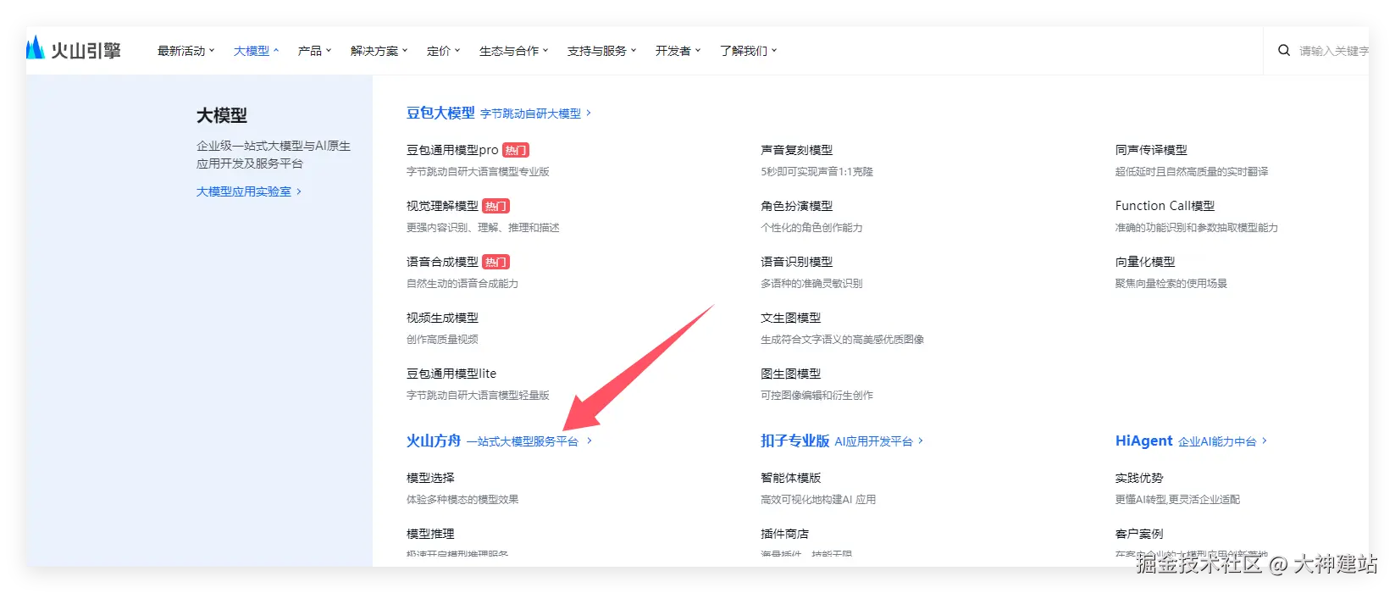Open the 产品 dropdown menu

click(x=315, y=51)
